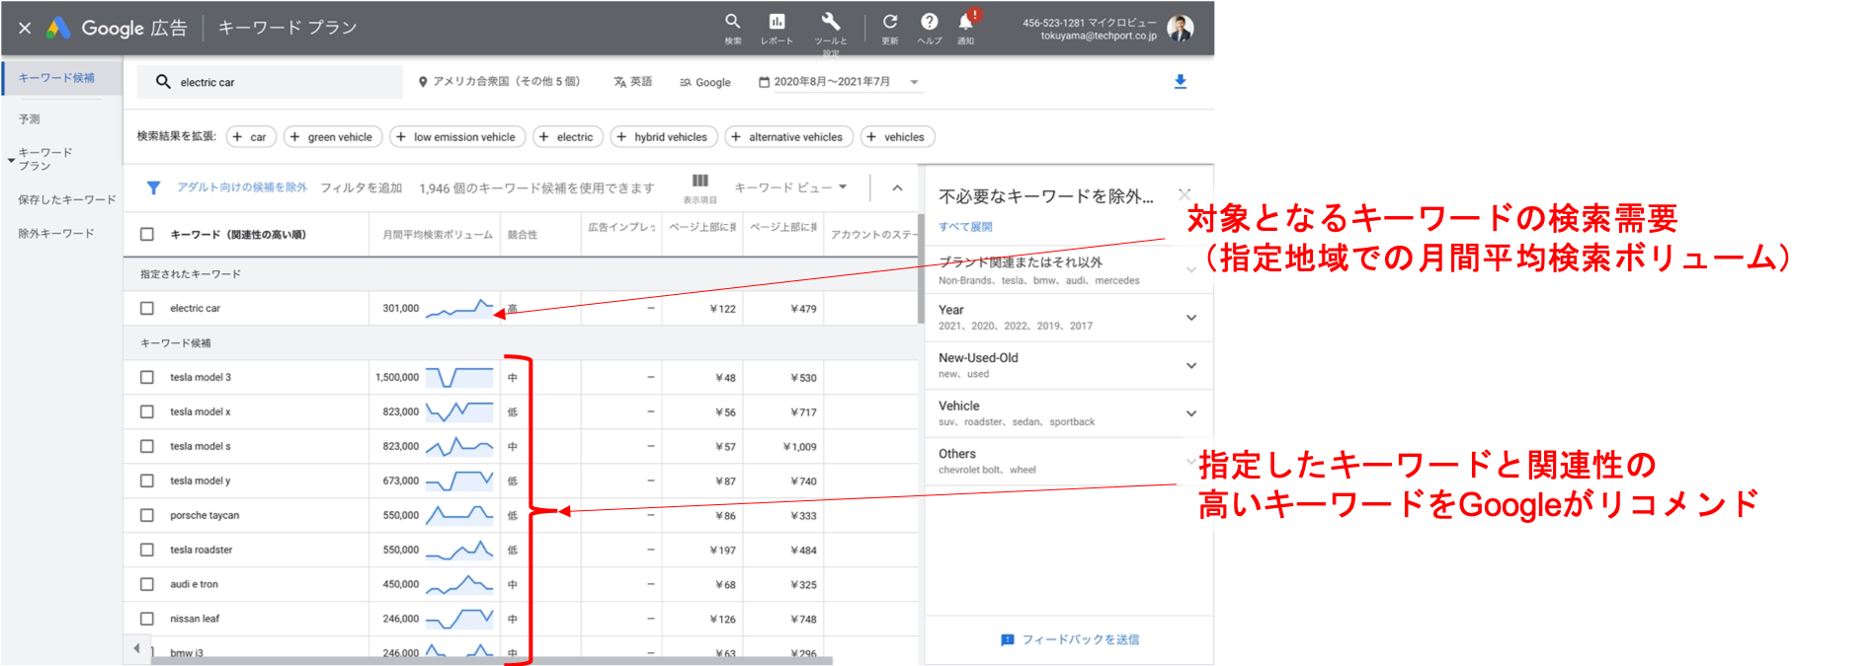
Task: Open 保存したキーワード in sidebar
Action: pos(66,199)
